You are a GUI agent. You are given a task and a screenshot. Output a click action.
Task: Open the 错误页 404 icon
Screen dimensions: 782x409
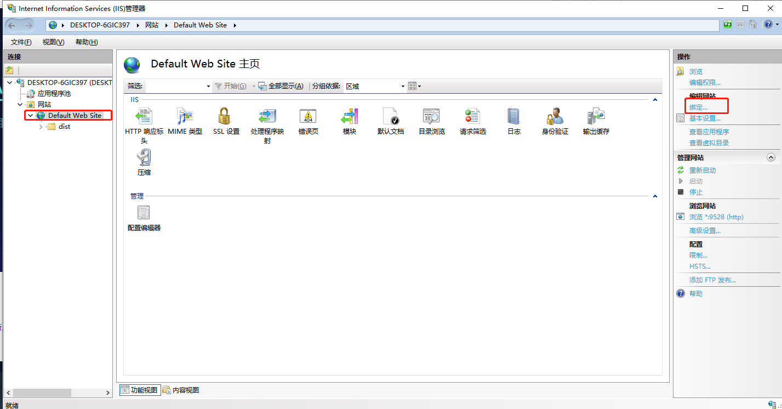point(308,116)
